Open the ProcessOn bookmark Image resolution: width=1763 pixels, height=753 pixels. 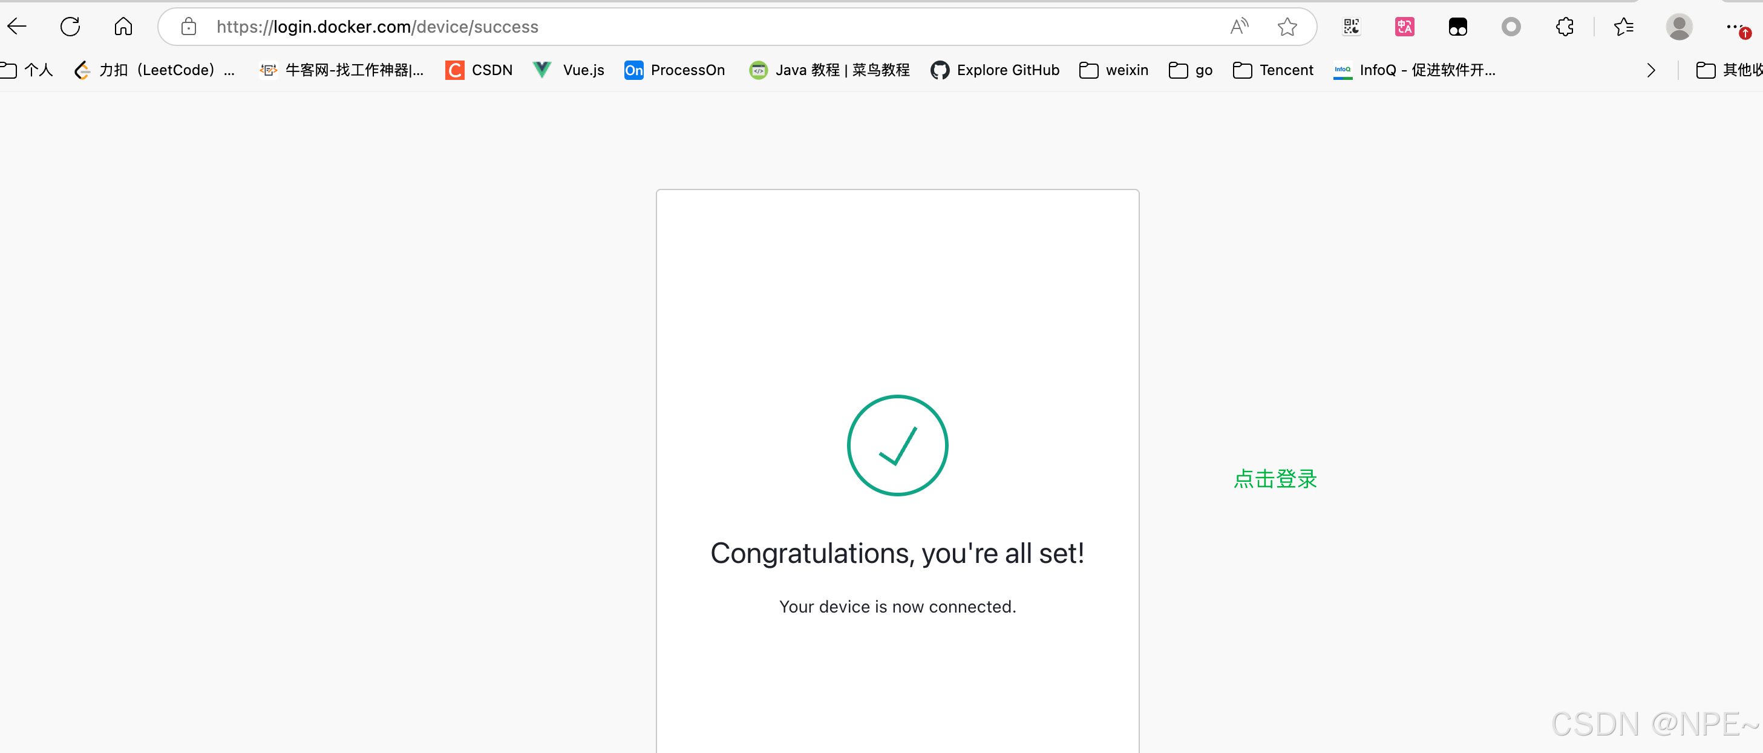pos(674,70)
